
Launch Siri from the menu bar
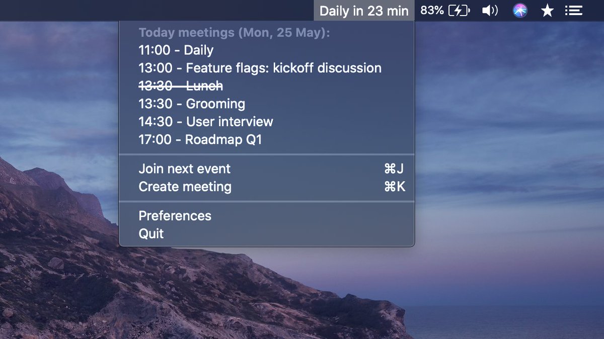520,10
